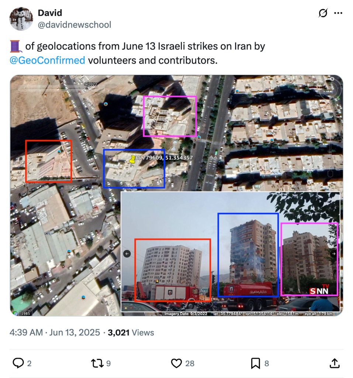Click the David display name

[x=50, y=13]
